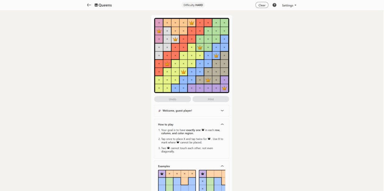Open the Settings dropdown menu
The height and width of the screenshot is (191, 384).
pos(289,5)
